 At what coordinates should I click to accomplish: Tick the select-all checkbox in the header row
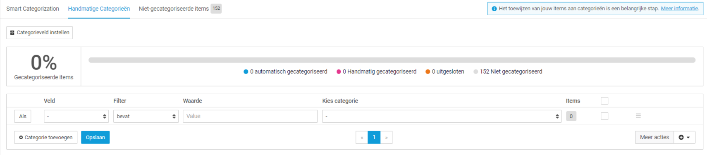(x=604, y=101)
